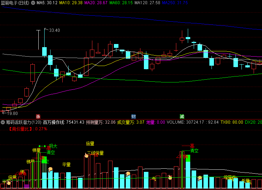Click the 成交量万: 3.07 value

[x=131, y=122]
